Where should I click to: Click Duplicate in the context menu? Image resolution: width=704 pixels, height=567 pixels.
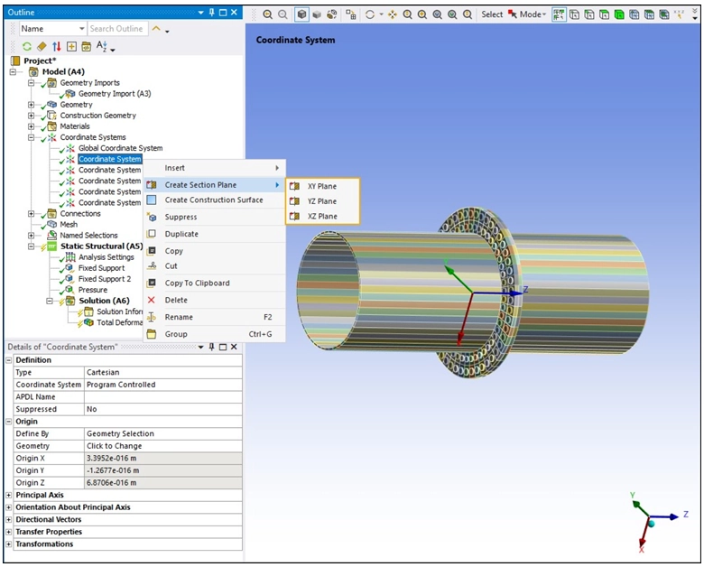(181, 234)
